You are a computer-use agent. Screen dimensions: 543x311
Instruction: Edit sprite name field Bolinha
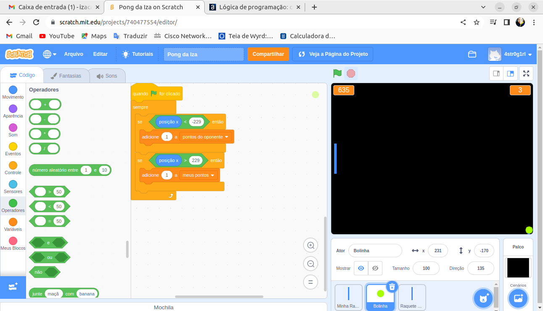click(375, 251)
